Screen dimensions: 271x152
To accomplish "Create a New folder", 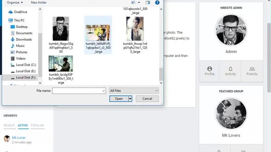I will (x=39, y=3).
